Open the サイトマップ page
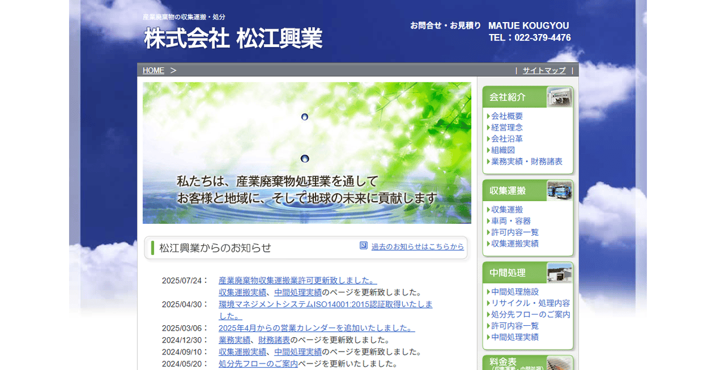Screen dimensions: 716x370 (x=543, y=70)
